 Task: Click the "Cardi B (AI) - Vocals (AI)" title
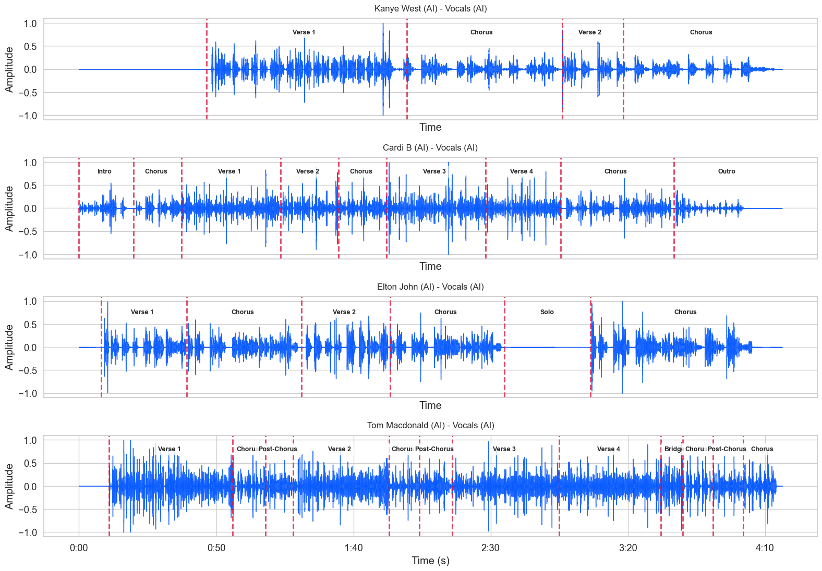click(x=430, y=148)
